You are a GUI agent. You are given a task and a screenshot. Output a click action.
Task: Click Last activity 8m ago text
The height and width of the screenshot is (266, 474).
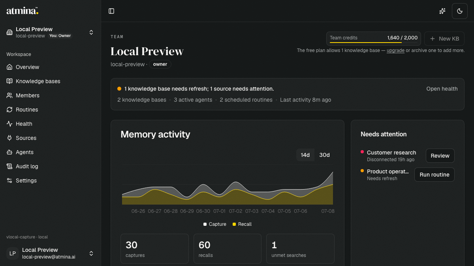point(306,100)
